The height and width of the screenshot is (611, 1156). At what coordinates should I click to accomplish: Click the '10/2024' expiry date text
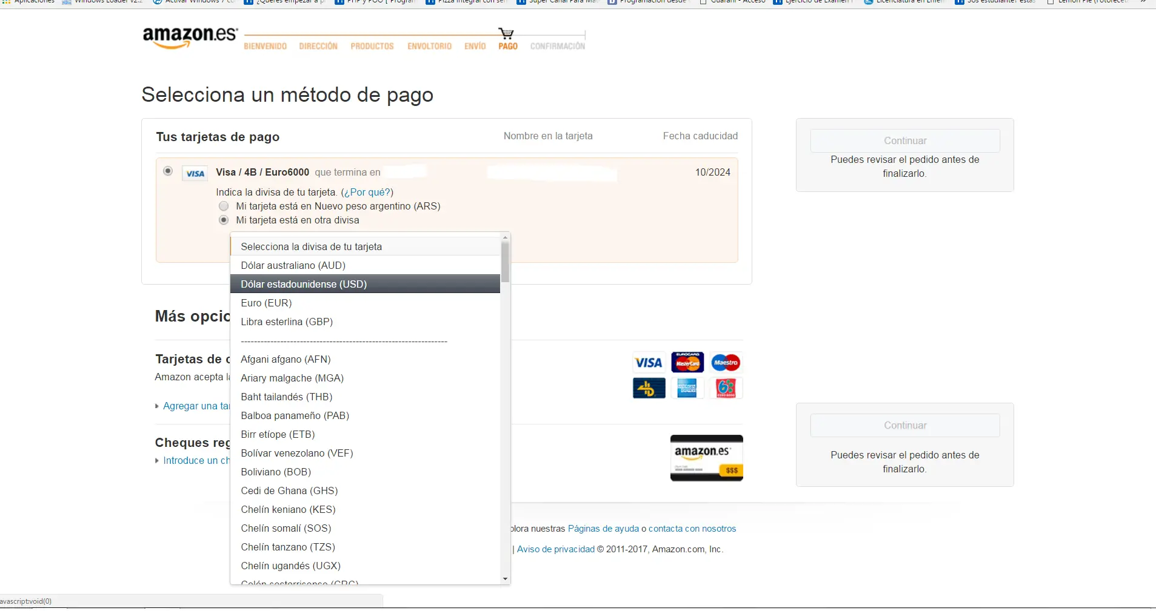[x=713, y=172]
